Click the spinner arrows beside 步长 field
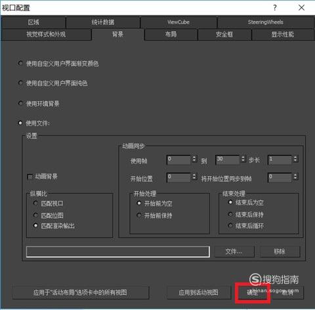This screenshot has width=315, height=310. click(x=295, y=159)
